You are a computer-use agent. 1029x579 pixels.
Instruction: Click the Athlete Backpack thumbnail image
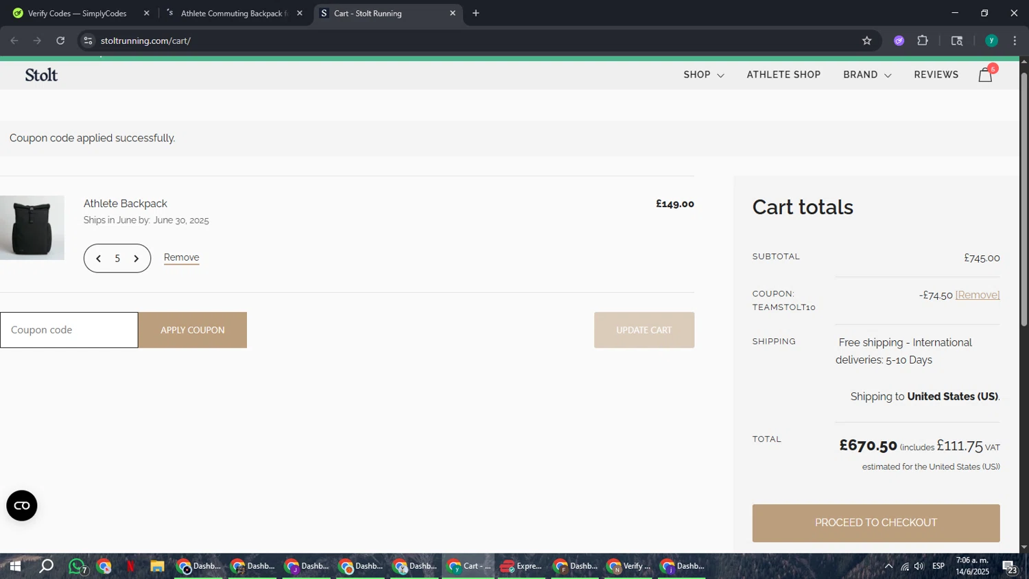(x=32, y=228)
